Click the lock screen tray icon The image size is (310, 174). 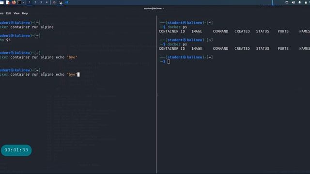(x=306, y=2)
